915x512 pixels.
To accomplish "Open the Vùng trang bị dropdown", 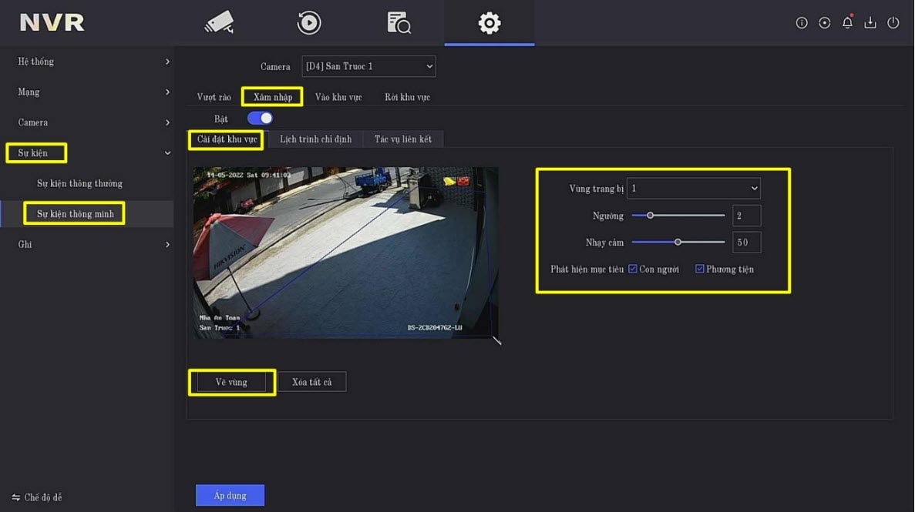I will pos(693,189).
